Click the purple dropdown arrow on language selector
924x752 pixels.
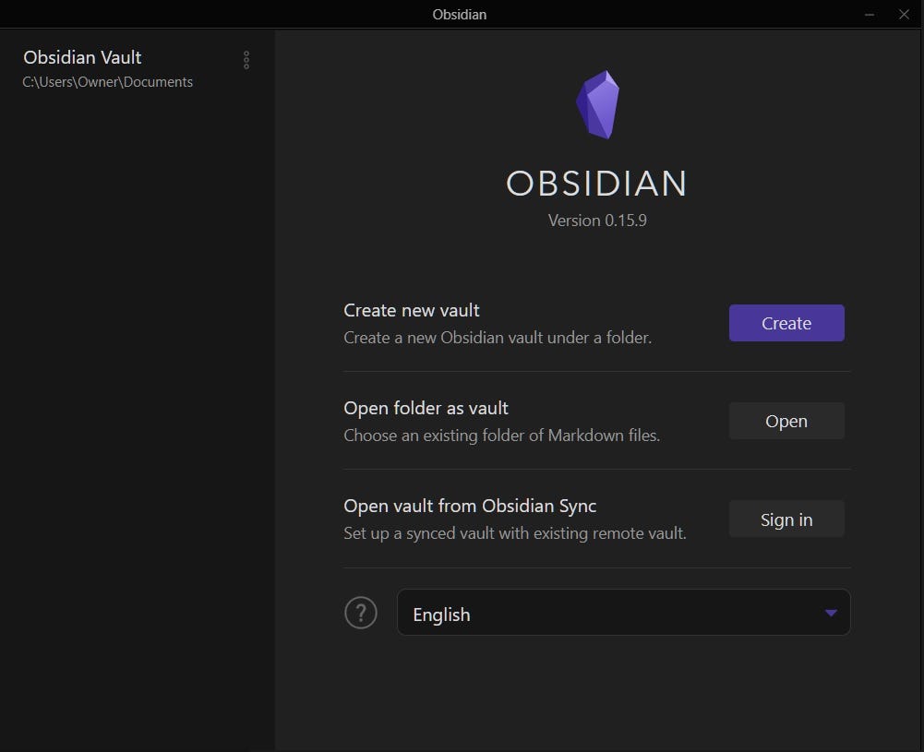pyautogui.click(x=829, y=612)
